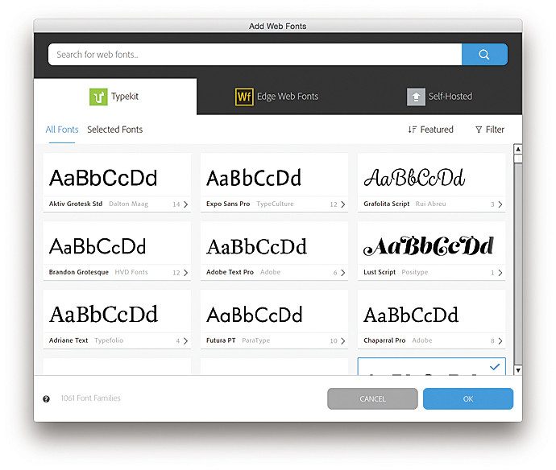The width and height of the screenshot is (556, 470).
Task: Click the search for web fonts field
Action: (x=255, y=55)
